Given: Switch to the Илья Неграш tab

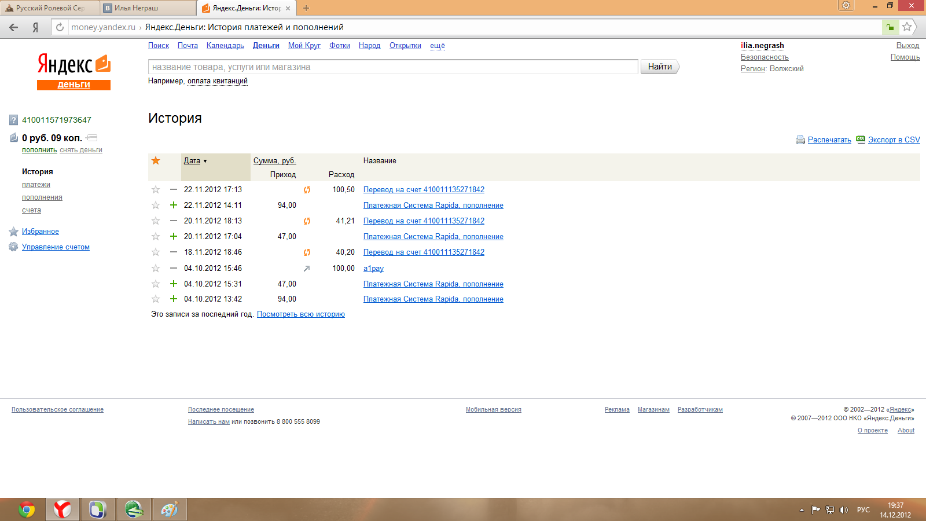Looking at the screenshot, I should [148, 8].
